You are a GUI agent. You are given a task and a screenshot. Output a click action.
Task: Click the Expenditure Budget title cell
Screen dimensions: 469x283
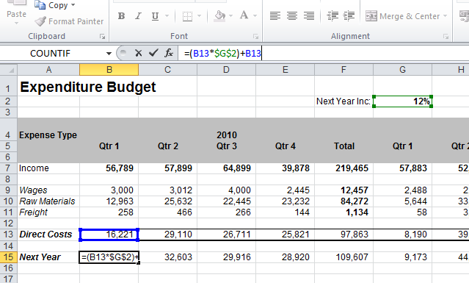click(x=87, y=87)
